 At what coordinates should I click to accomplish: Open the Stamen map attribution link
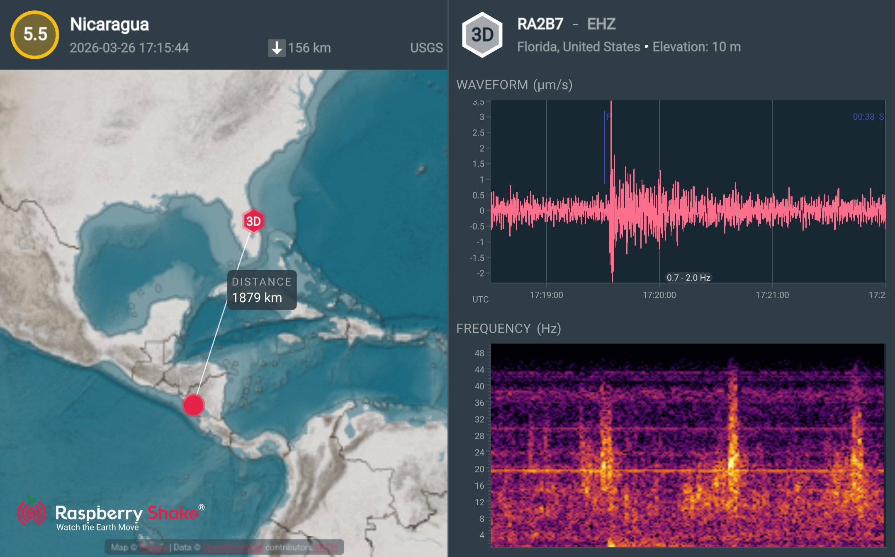pos(153,547)
